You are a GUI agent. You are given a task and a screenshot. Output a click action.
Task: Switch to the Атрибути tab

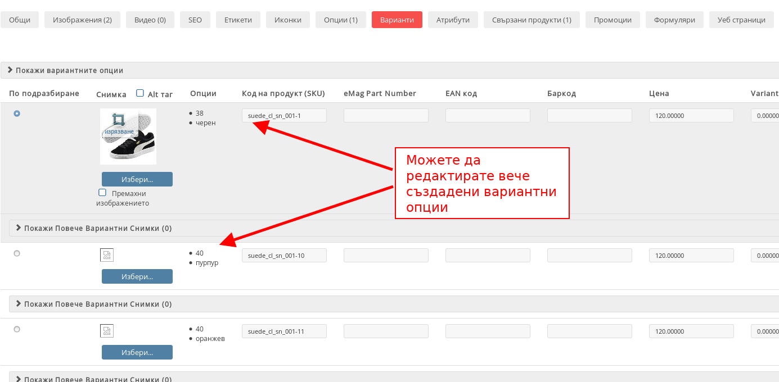453,20
